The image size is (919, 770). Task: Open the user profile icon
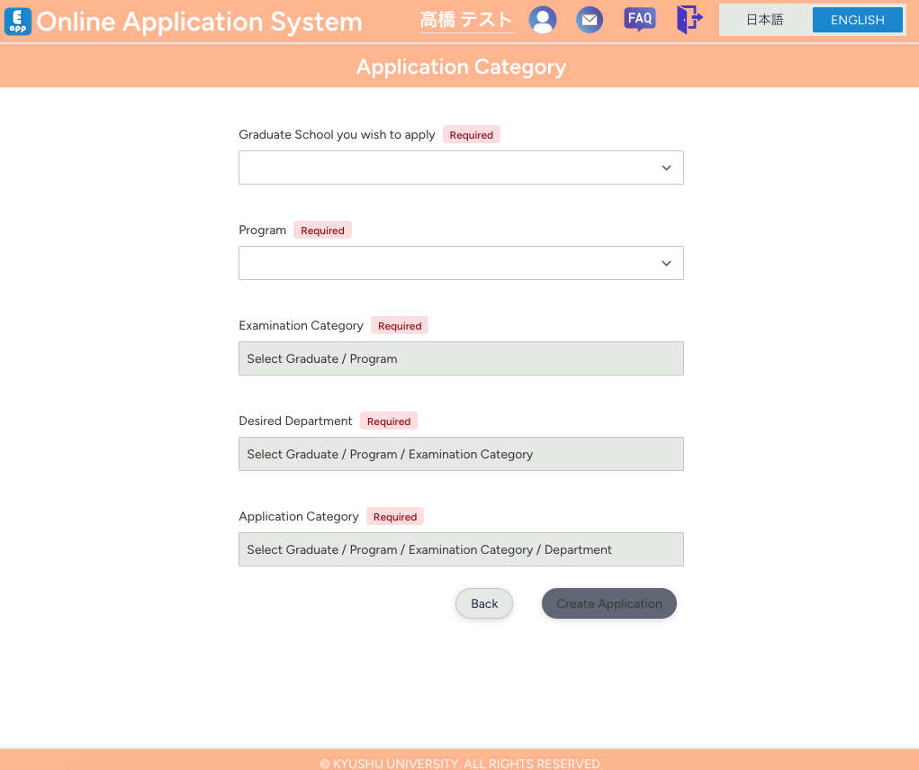pos(543,20)
